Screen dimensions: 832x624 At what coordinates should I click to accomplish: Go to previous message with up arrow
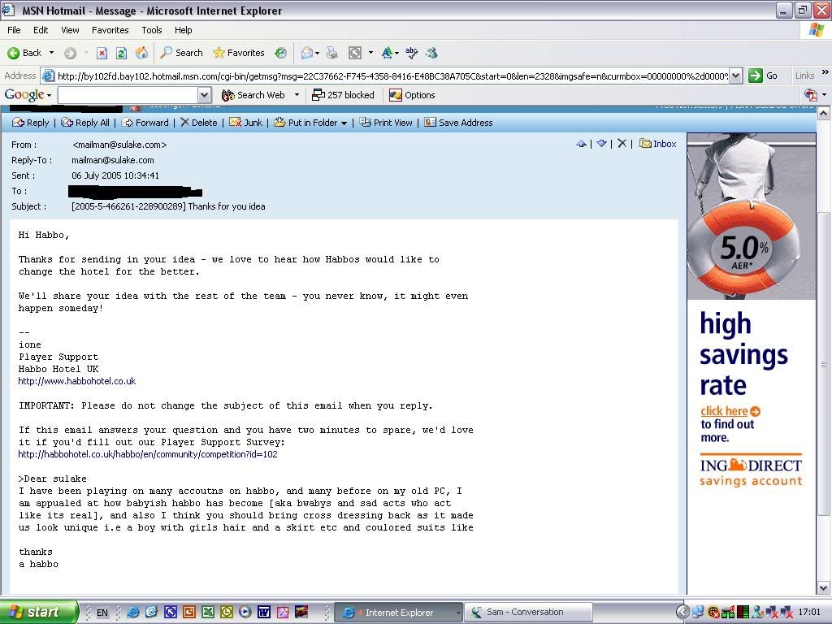pos(581,144)
